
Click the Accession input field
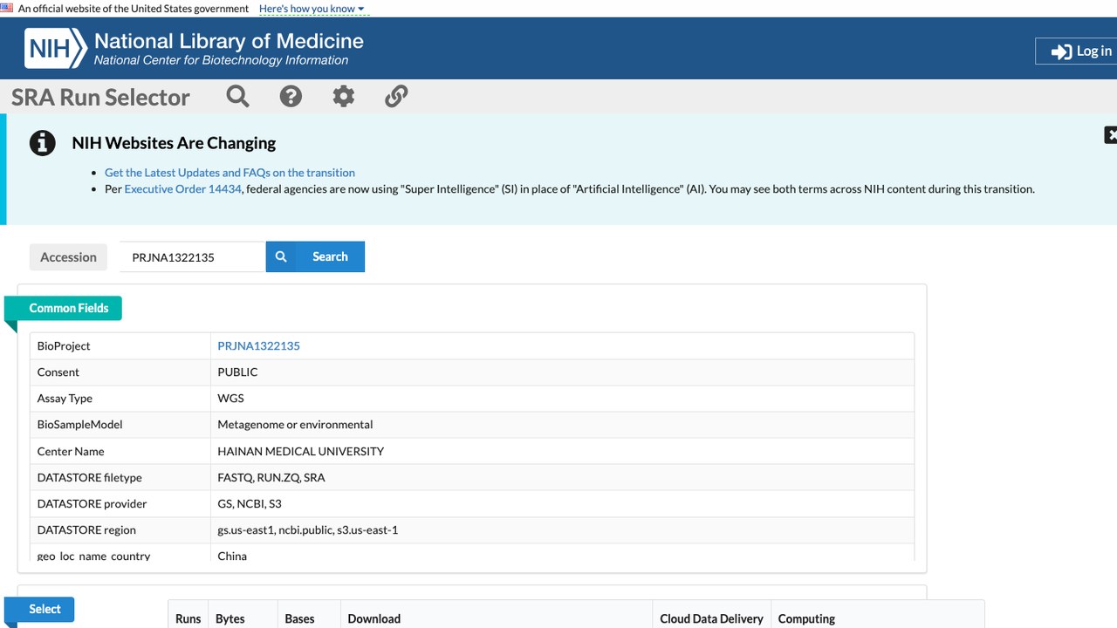[192, 256]
